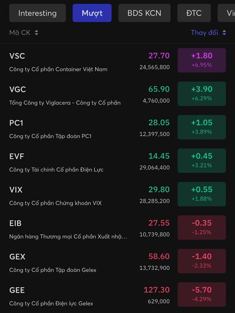
Task: Toggle the VSC +1.80 change badge
Action: 202,60
